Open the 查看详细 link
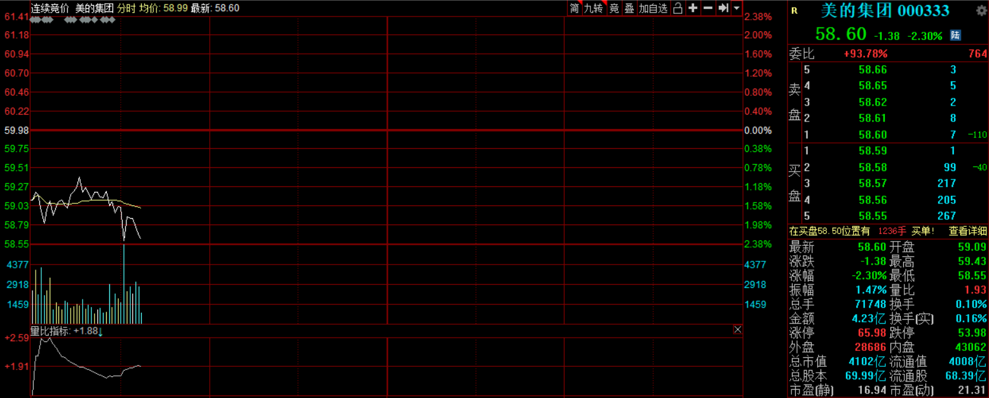 coord(968,231)
